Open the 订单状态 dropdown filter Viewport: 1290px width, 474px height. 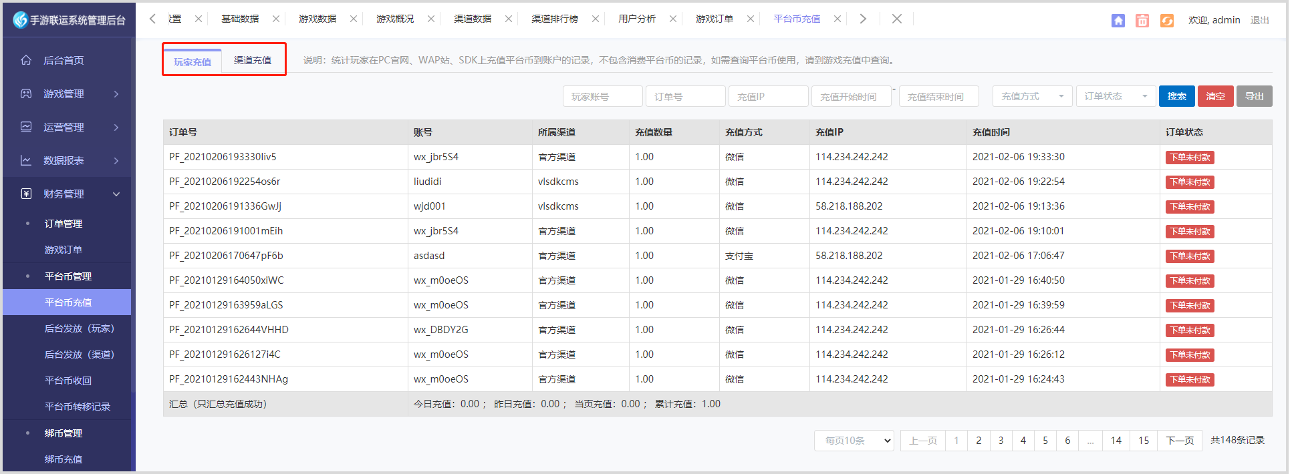pyautogui.click(x=1116, y=96)
